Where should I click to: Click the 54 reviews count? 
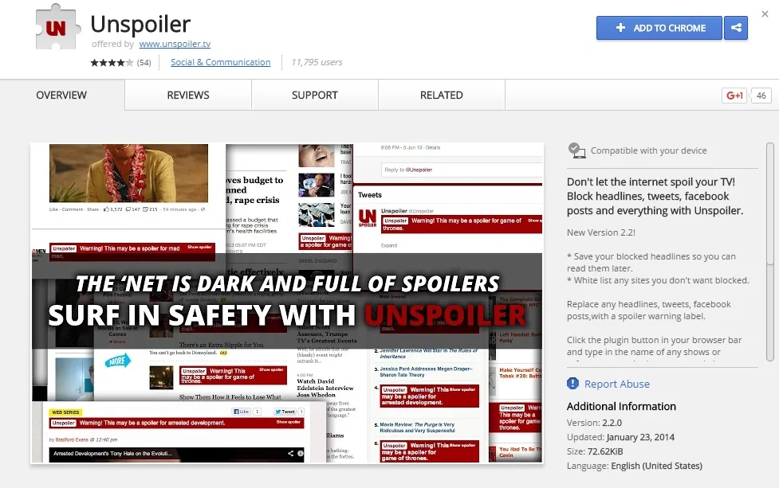pos(144,62)
